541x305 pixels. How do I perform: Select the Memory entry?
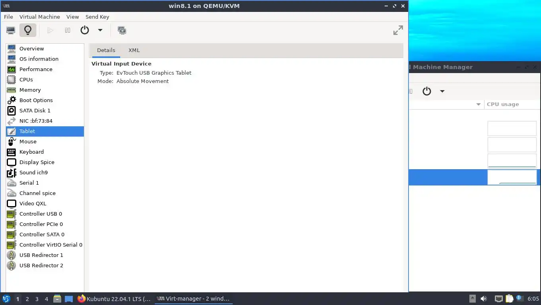click(45, 90)
